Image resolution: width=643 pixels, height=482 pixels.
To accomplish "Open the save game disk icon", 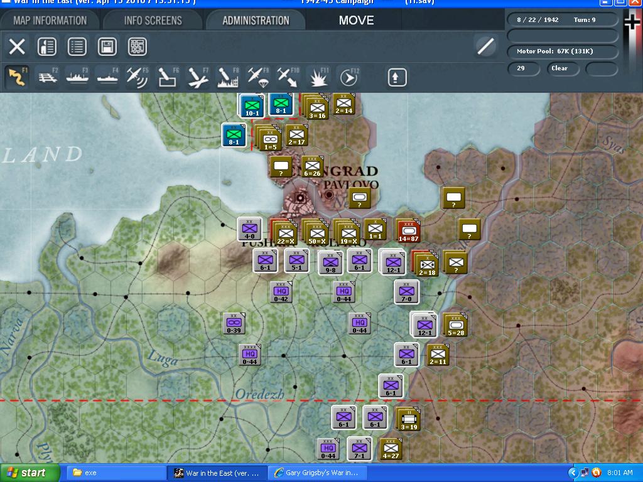I will point(106,46).
